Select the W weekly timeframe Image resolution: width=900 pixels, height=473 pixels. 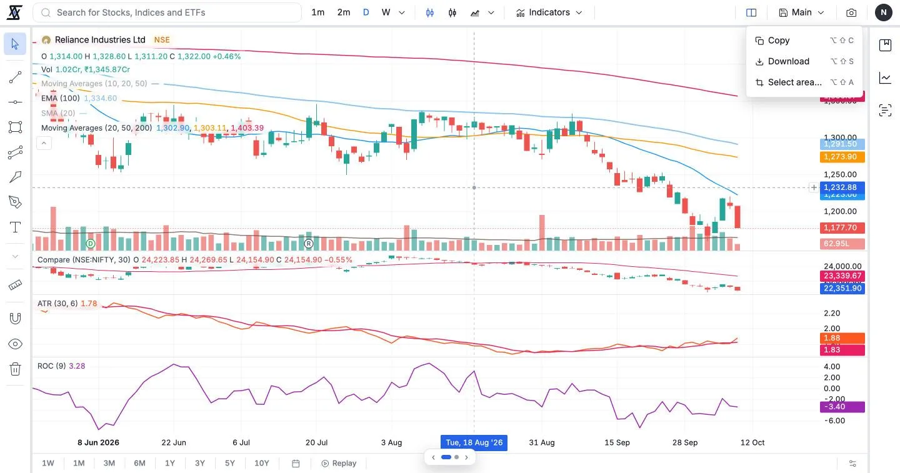(386, 12)
